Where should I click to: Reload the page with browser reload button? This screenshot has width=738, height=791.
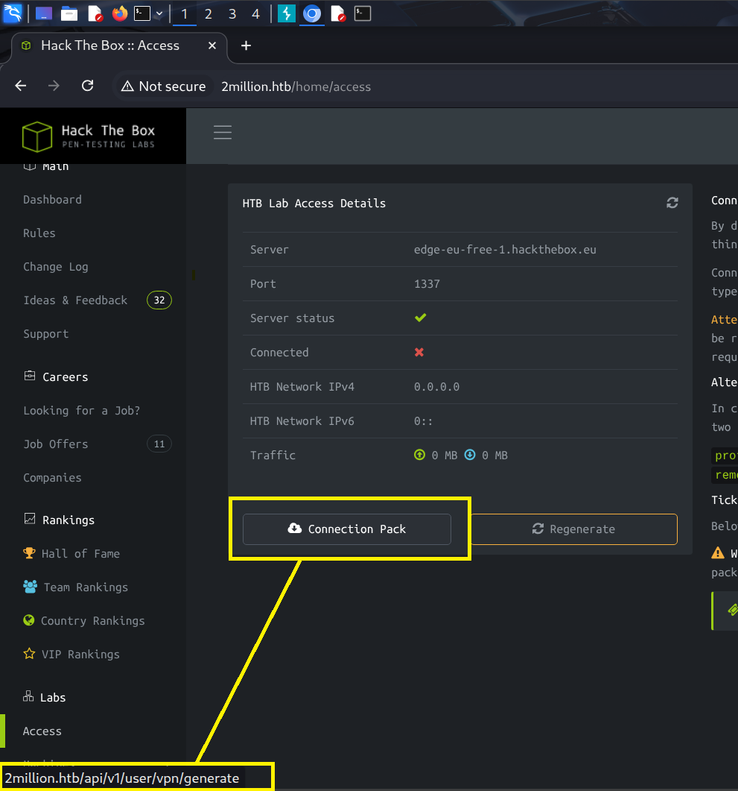click(x=87, y=86)
